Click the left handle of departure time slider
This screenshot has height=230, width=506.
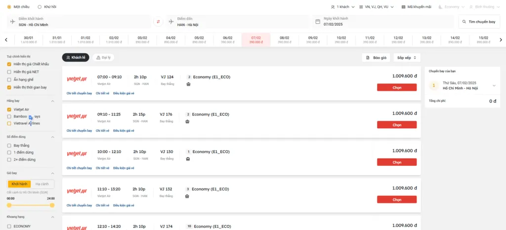click(x=9, y=205)
